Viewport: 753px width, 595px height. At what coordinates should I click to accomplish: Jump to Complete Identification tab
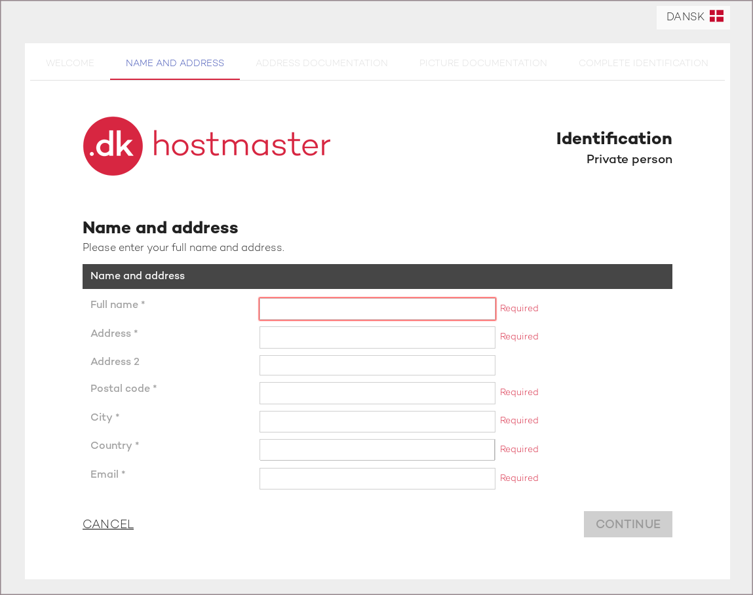tap(643, 64)
